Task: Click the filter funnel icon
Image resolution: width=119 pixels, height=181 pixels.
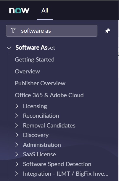Action: [13, 31]
